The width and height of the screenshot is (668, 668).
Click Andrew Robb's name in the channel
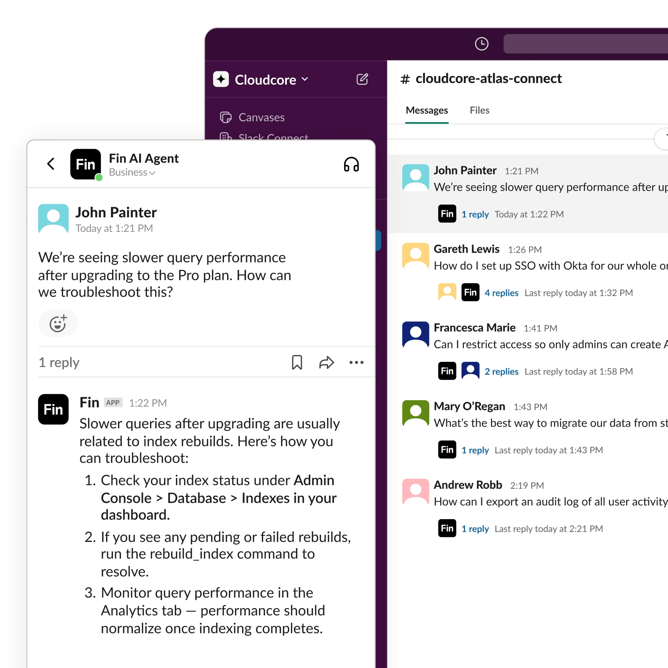468,485
